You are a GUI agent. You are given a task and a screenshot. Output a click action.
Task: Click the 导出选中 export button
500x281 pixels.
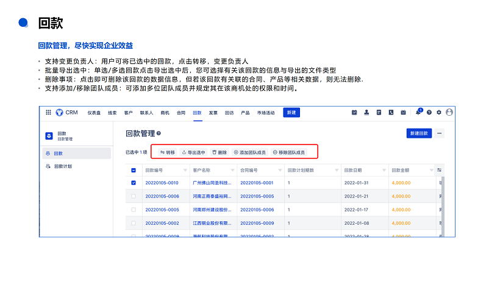[193, 152]
